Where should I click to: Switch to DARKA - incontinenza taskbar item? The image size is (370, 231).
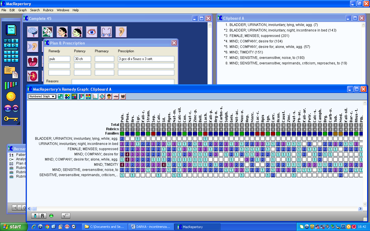point(151,227)
